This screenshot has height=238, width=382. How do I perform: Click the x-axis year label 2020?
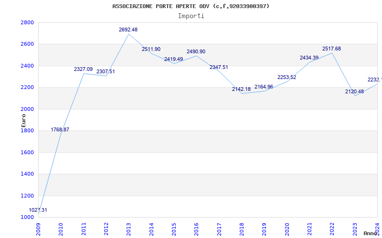(287, 229)
